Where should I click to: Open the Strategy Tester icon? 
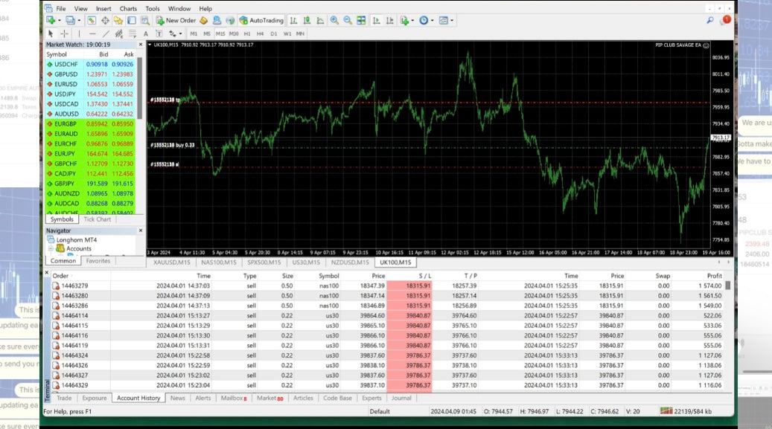coord(145,20)
